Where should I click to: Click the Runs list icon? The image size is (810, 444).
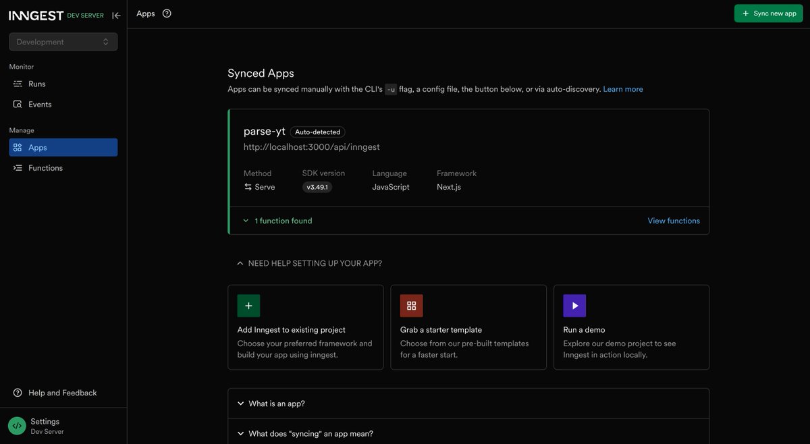pyautogui.click(x=18, y=84)
